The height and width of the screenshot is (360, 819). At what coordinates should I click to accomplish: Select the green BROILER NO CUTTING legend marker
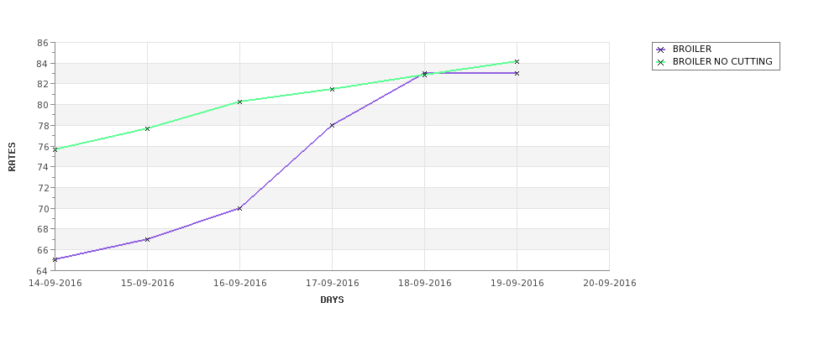point(661,63)
